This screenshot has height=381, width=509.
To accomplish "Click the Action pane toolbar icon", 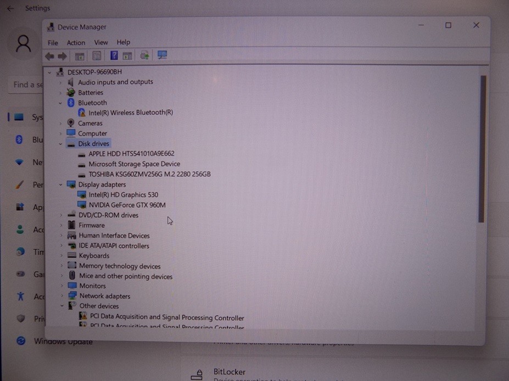I will tap(127, 56).
